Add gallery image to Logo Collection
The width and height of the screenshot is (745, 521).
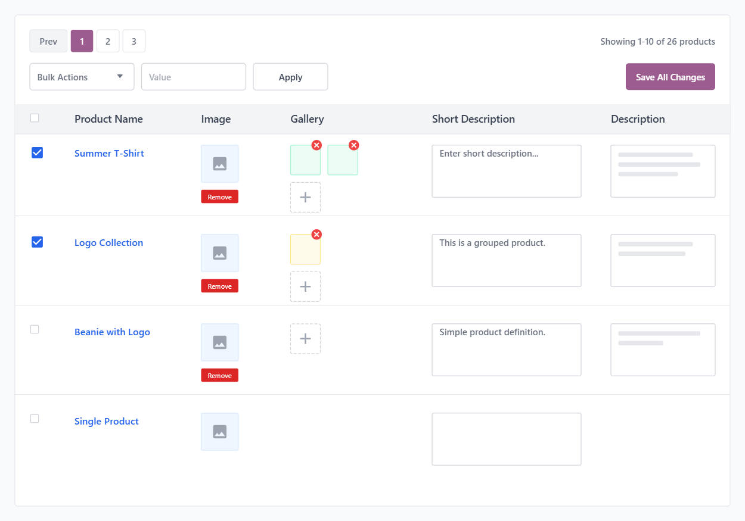coord(305,286)
